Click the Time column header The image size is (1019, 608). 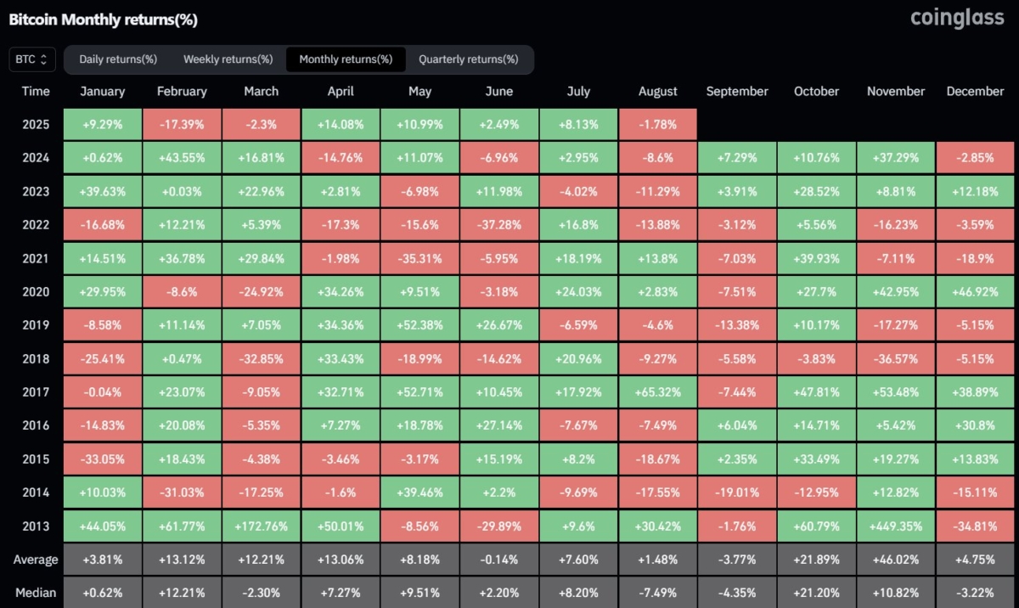point(35,91)
